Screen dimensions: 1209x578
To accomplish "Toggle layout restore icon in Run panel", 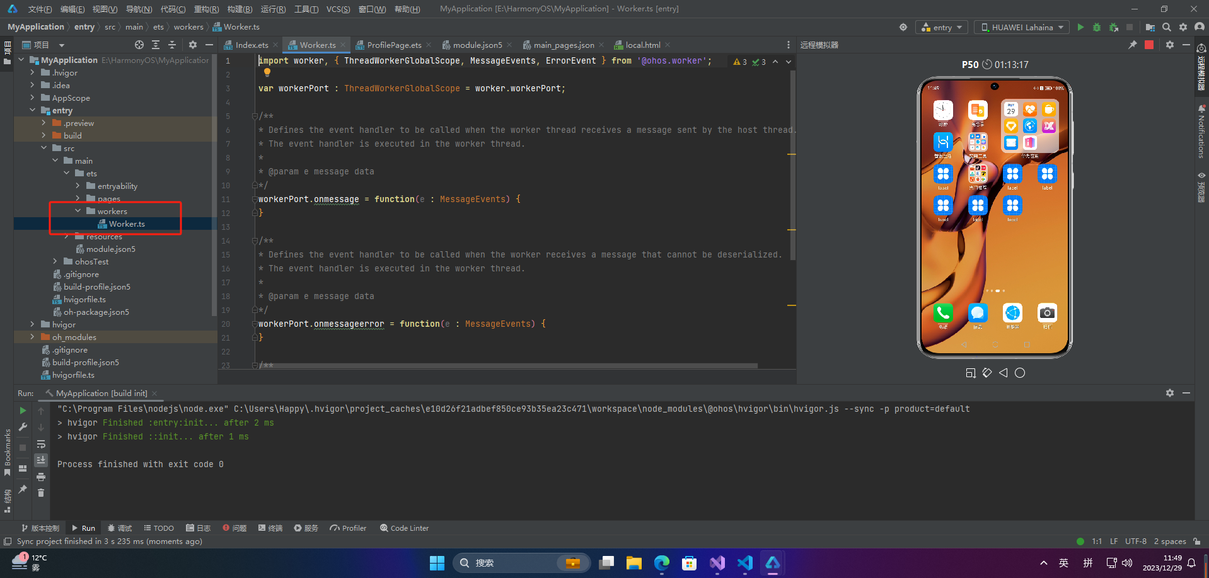I will [23, 468].
